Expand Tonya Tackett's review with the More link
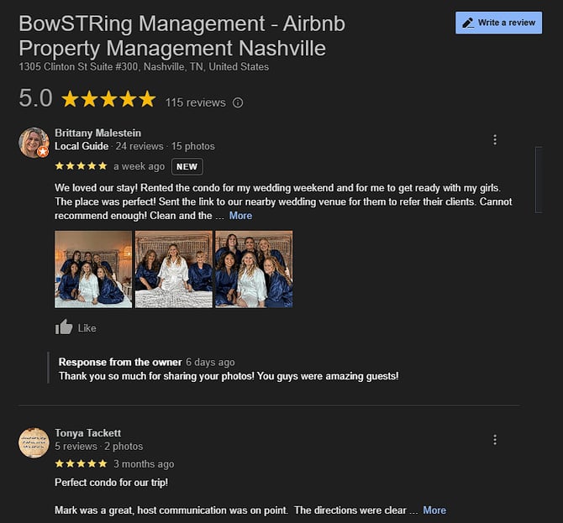Screen dimensions: 563x523 (x=434, y=510)
